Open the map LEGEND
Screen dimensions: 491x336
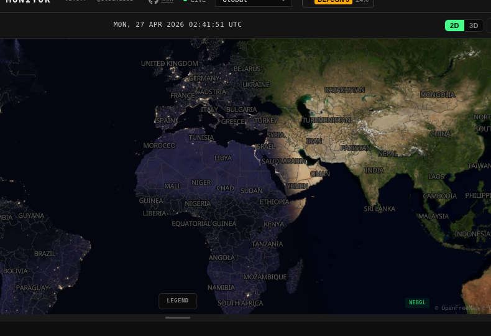(x=178, y=301)
